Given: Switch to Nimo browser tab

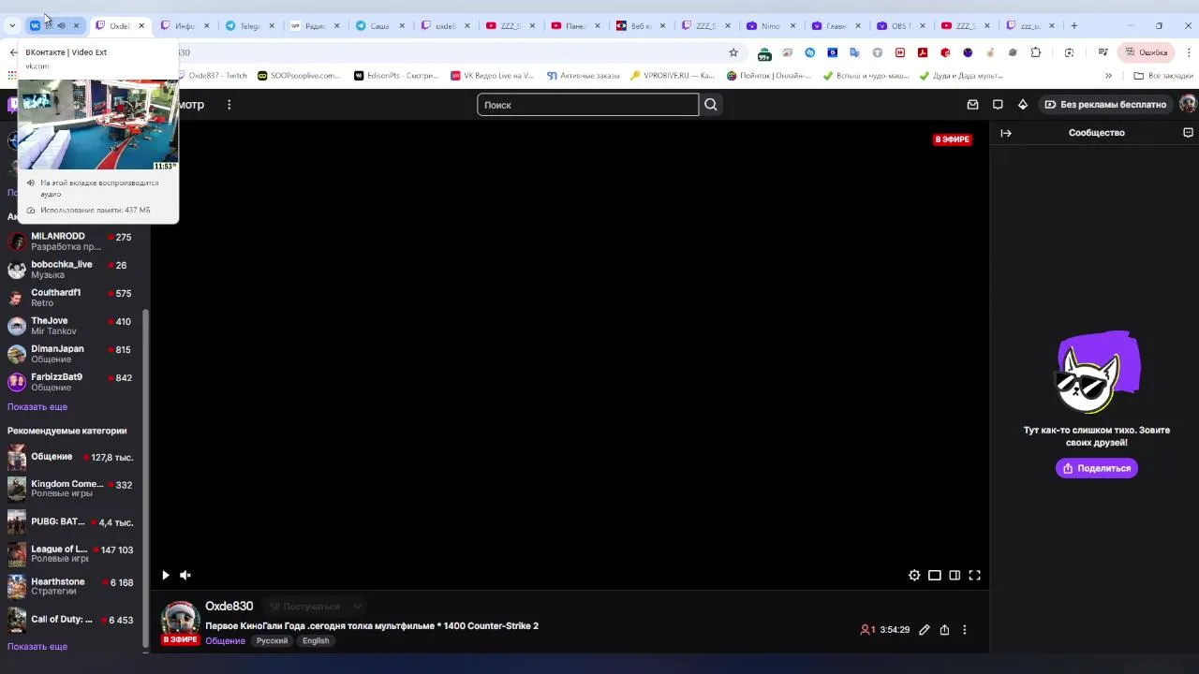Looking at the screenshot, I should click(x=770, y=25).
